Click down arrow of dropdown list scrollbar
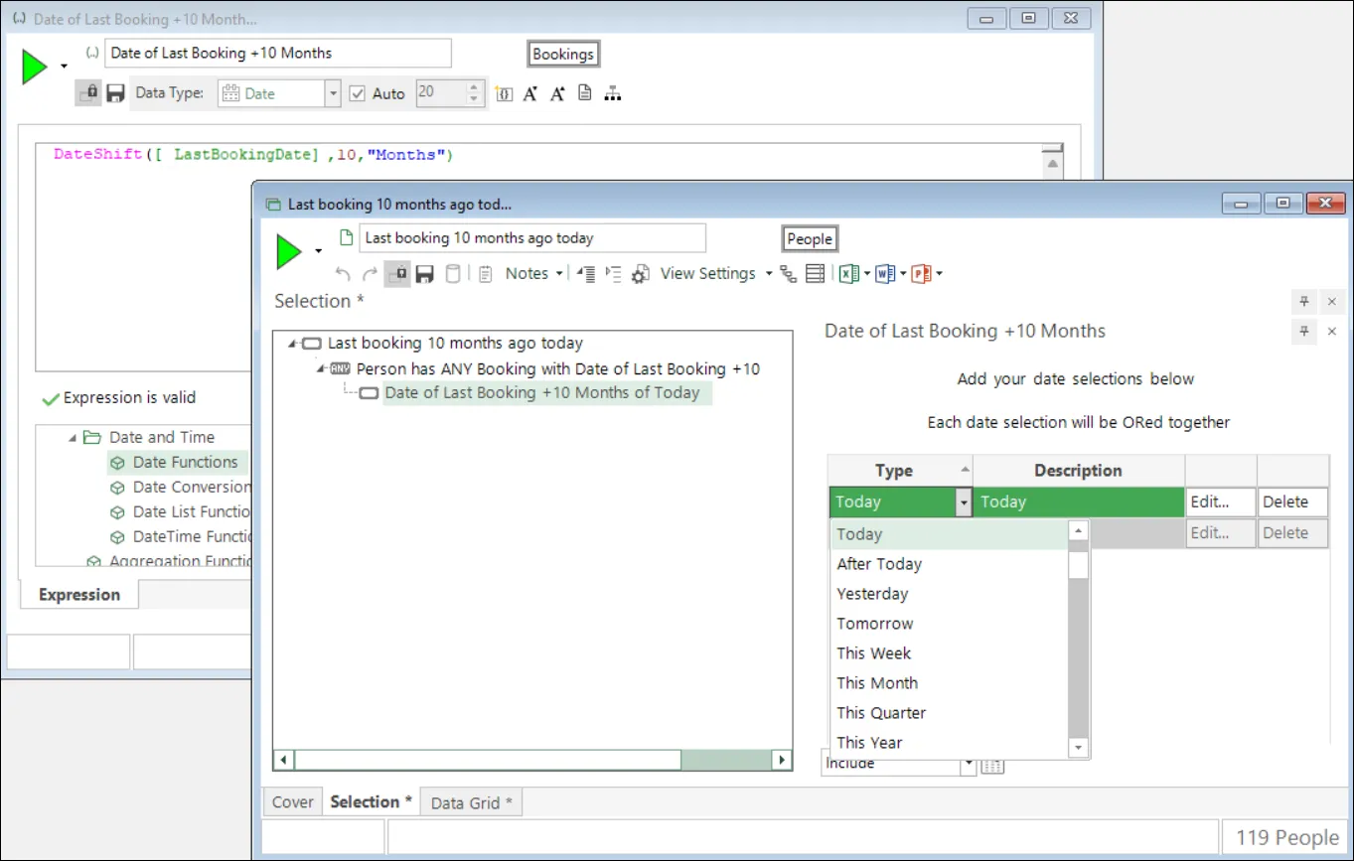The width and height of the screenshot is (1354, 861). (x=1079, y=747)
